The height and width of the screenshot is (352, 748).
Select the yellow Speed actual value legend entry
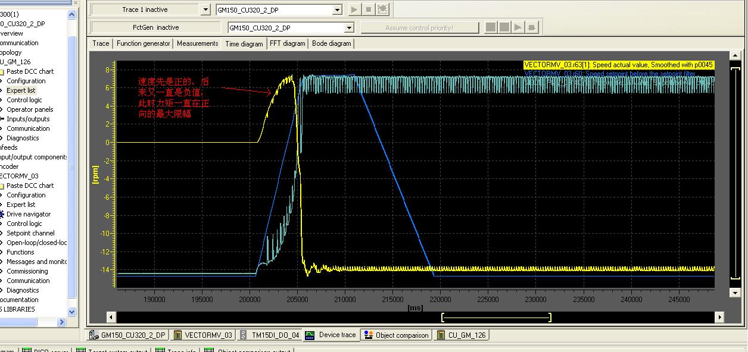pyautogui.click(x=618, y=65)
